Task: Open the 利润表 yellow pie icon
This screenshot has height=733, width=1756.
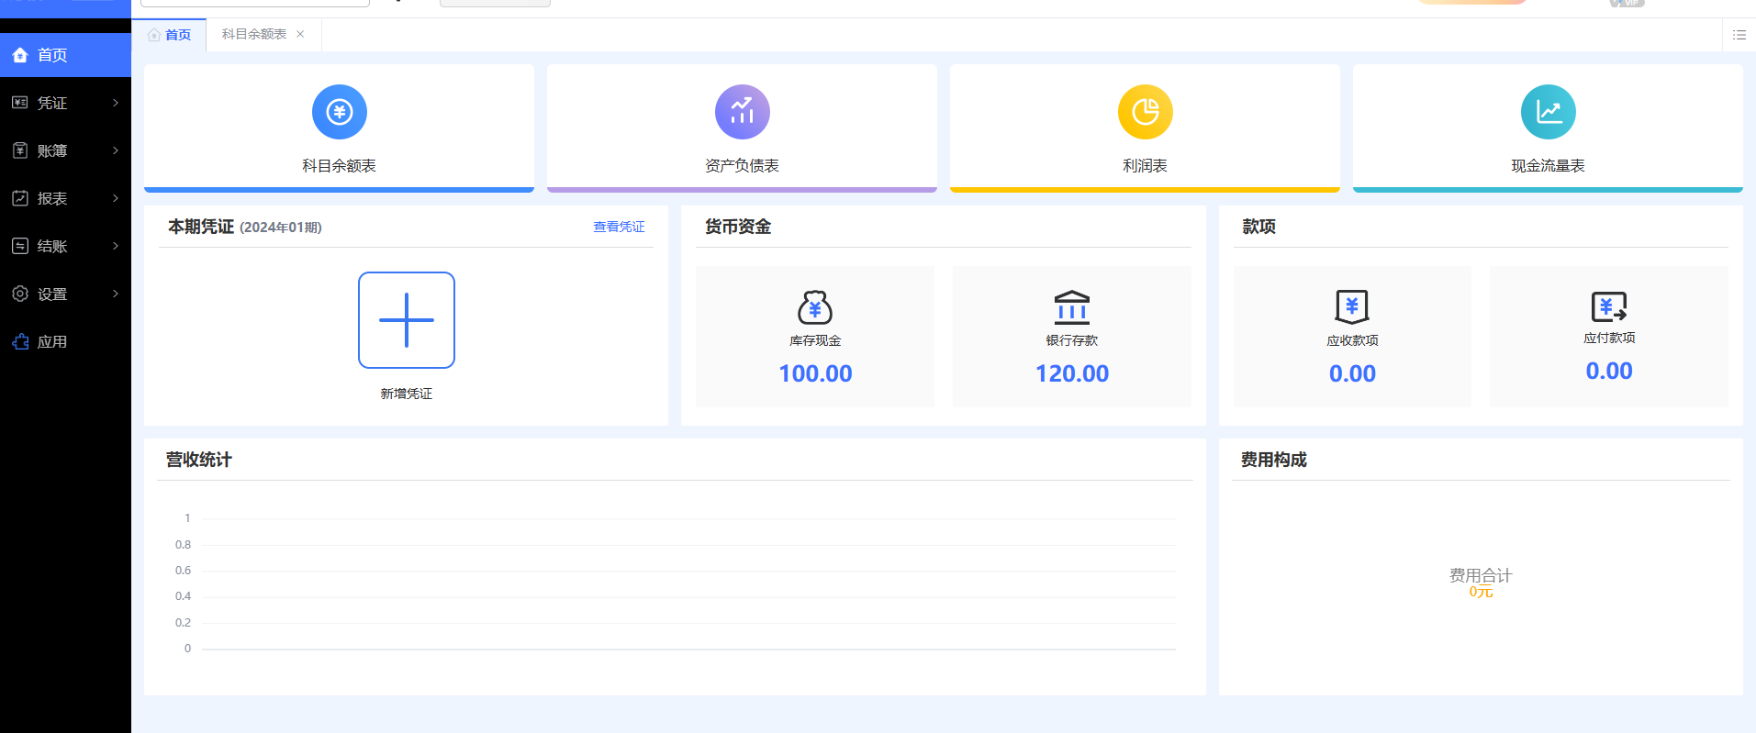Action: point(1145,112)
